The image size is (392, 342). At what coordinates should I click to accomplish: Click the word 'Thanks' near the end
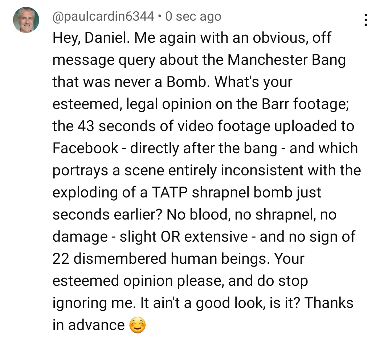(329, 303)
